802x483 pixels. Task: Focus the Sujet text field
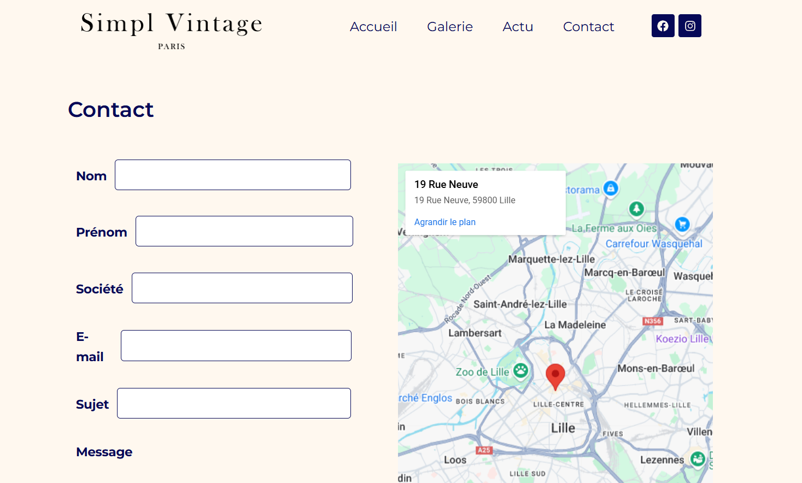233,403
